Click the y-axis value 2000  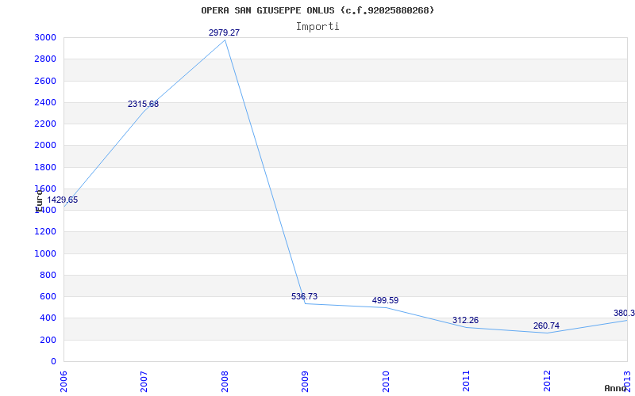[x=46, y=146]
